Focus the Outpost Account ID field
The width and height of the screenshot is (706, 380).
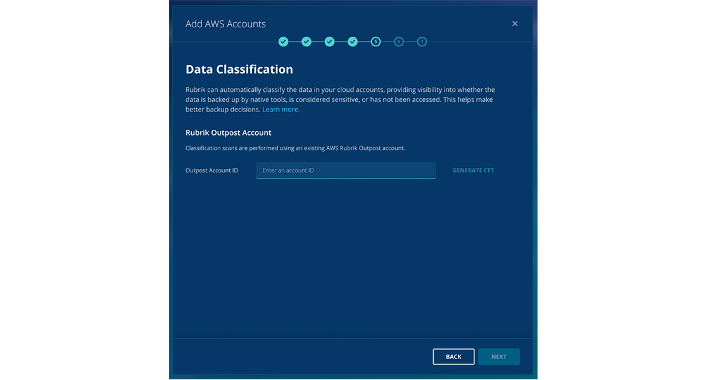(346, 170)
